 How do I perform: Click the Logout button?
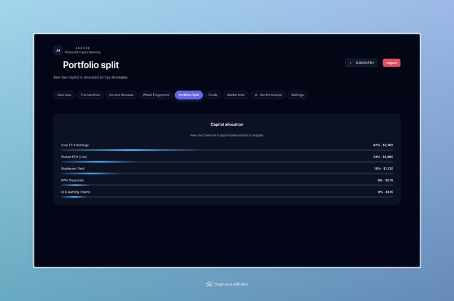[x=391, y=63]
